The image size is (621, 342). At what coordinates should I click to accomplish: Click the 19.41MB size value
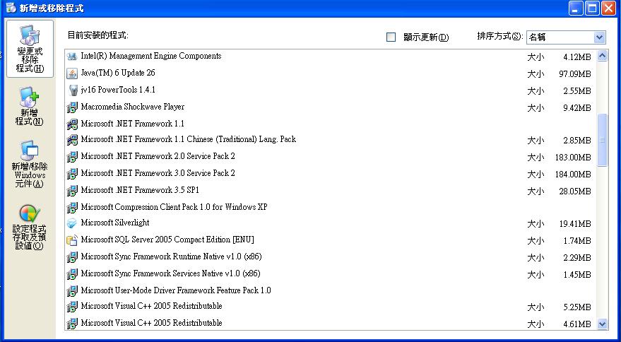point(575,224)
